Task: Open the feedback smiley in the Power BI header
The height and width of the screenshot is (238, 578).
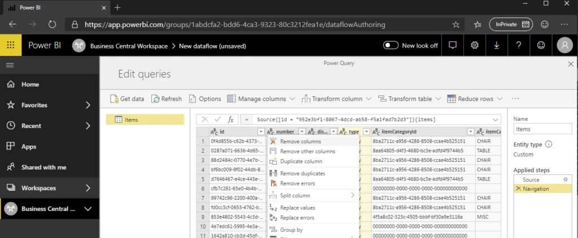Action: [x=541, y=45]
